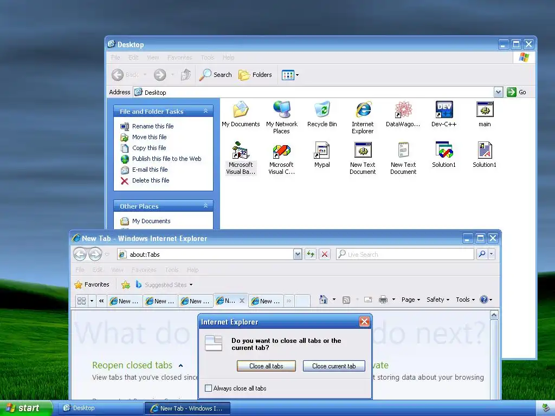555x416 pixels.
Task: Select New Text Document notepad icon
Action: pyautogui.click(x=403, y=158)
